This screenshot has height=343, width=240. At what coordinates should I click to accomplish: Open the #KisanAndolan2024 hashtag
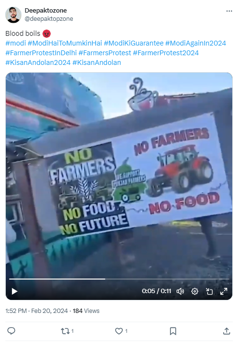(x=38, y=62)
